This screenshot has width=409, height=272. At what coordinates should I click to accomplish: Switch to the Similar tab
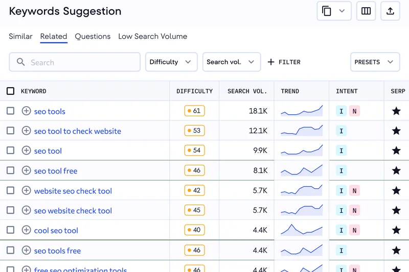click(x=20, y=36)
